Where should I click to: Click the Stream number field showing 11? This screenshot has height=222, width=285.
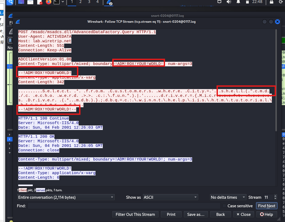click(x=268, y=197)
